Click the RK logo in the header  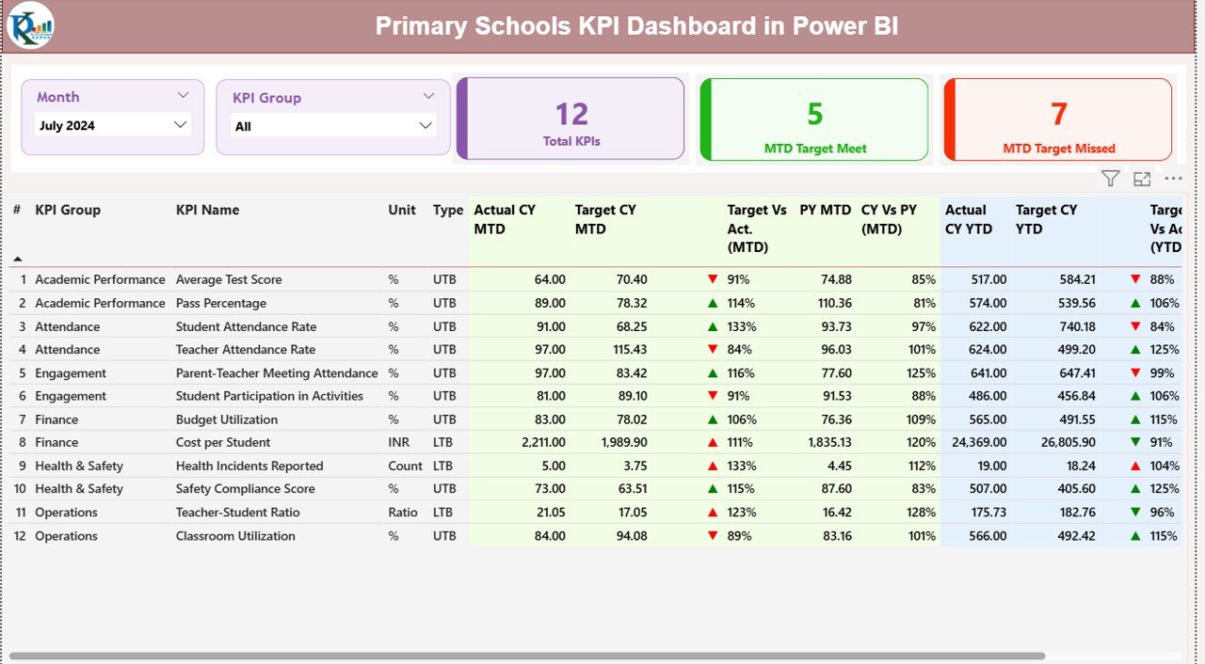[x=30, y=26]
